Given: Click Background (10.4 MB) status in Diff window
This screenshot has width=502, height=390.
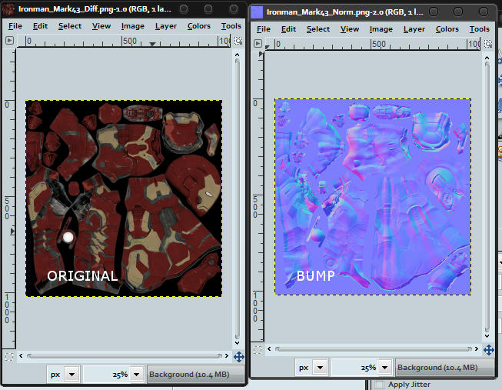Looking at the screenshot, I should click(x=195, y=375).
